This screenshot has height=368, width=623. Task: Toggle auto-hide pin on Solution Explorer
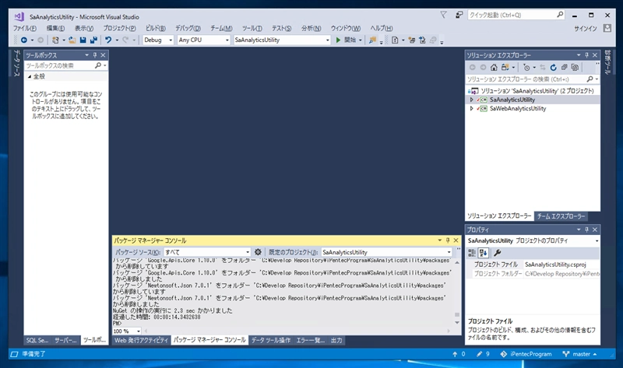586,55
